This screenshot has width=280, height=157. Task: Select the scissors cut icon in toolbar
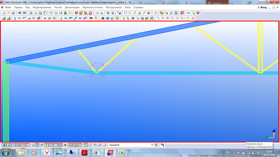[x=65, y=13]
